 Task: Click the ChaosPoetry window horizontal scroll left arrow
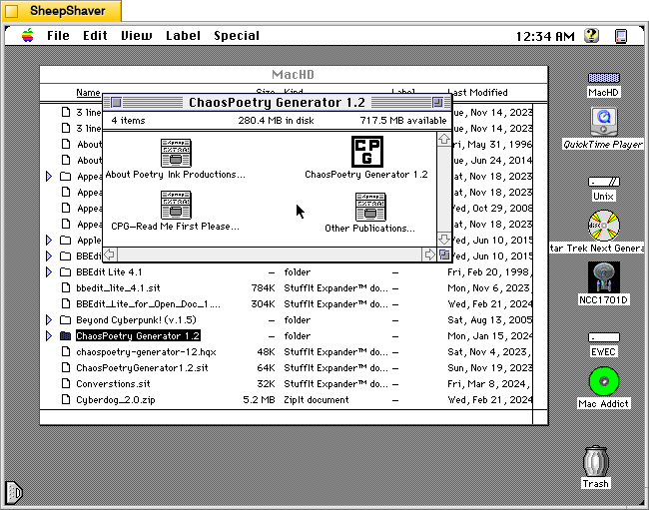[110, 255]
